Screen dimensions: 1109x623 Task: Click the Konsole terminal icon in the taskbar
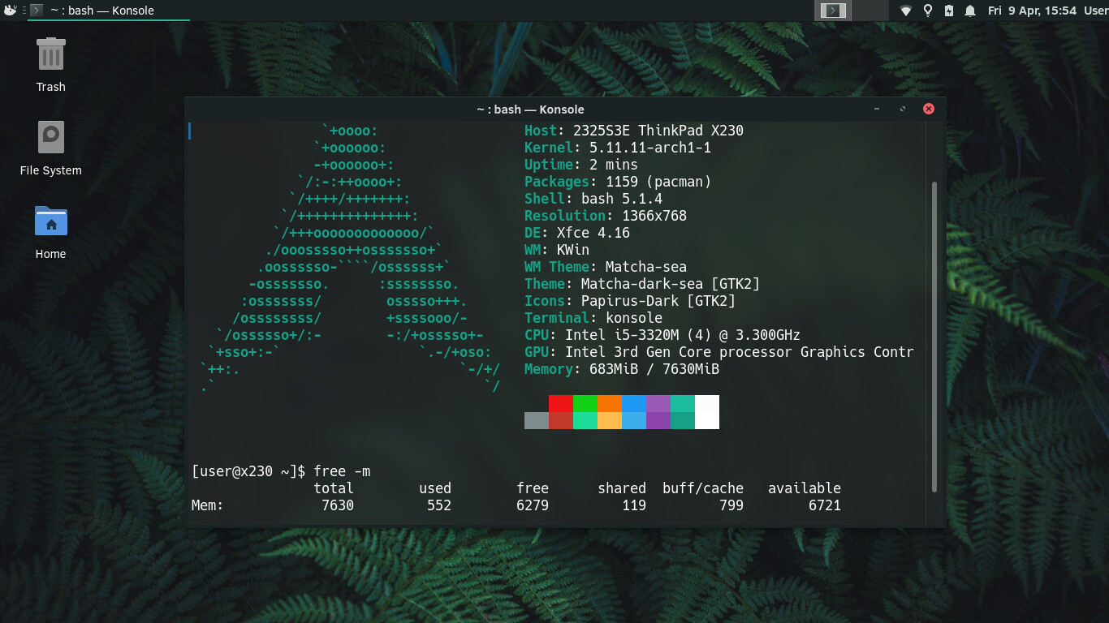coord(37,11)
